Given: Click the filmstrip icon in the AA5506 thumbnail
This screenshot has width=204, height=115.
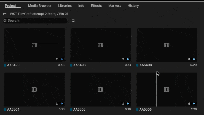Looking at the screenshot, I should click(167, 90).
